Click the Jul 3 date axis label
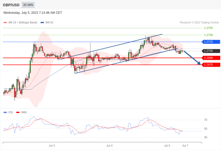Image resolution: width=221 pixels, height=150 pixels. pos(52,146)
